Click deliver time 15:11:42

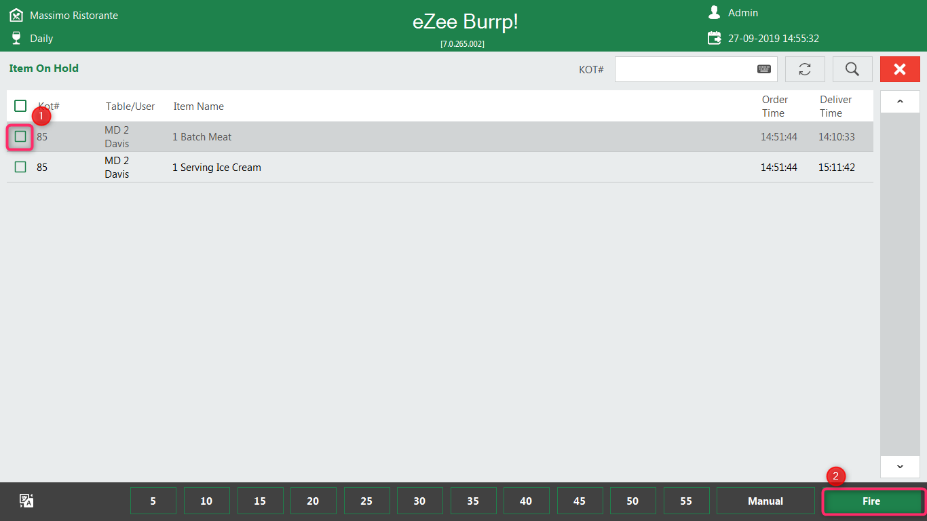point(836,168)
